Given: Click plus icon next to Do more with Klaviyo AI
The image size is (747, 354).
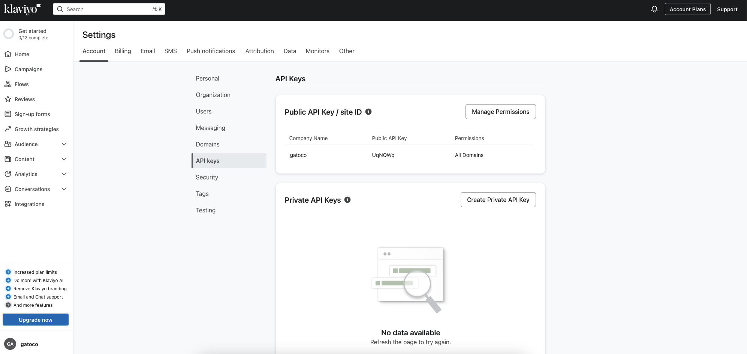Looking at the screenshot, I should 8,280.
